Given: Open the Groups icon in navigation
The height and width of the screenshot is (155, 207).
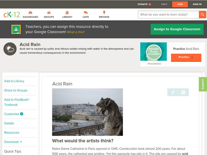Looking at the screenshot, I should pos(49,13).
